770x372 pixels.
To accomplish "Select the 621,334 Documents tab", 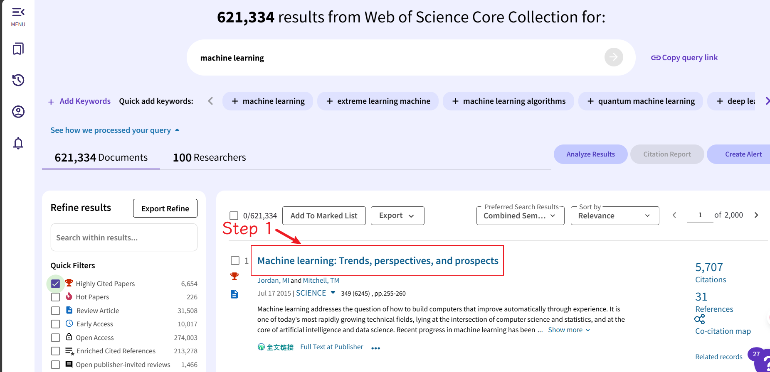I will 101,158.
